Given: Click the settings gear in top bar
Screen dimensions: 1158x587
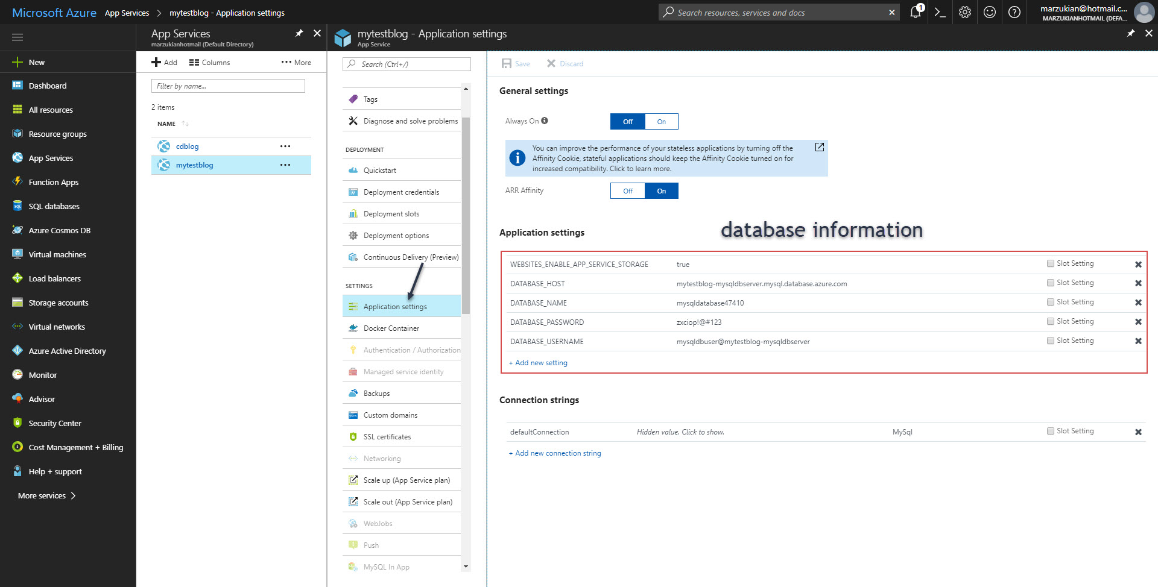Looking at the screenshot, I should (964, 12).
